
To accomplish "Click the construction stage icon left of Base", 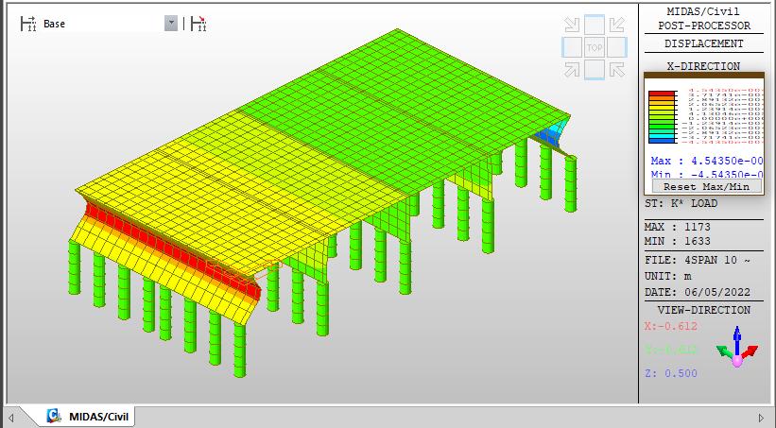I will coord(28,24).
